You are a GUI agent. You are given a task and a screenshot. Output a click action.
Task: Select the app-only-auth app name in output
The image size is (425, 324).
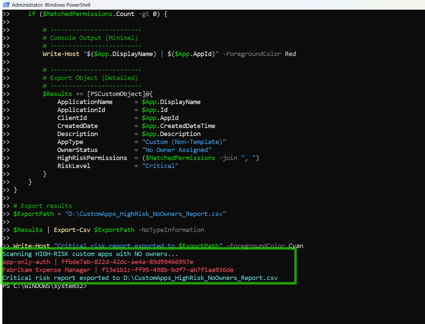pyautogui.click(x=26, y=262)
